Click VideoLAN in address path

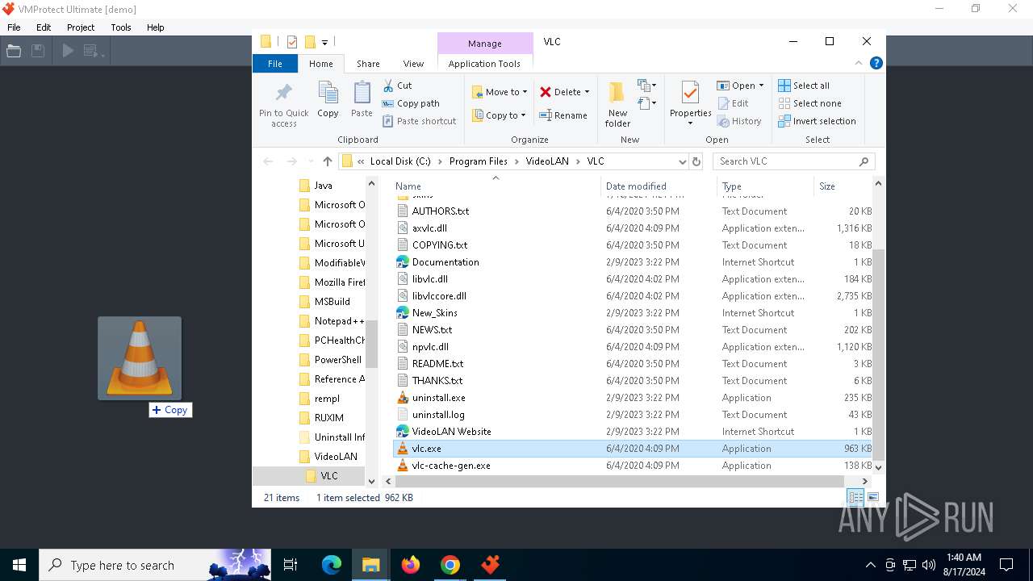pos(547,161)
